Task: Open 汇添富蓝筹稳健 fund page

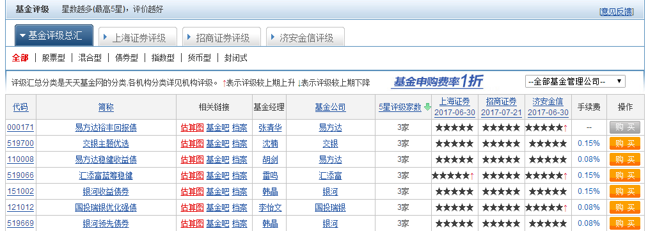Action: tap(106, 175)
